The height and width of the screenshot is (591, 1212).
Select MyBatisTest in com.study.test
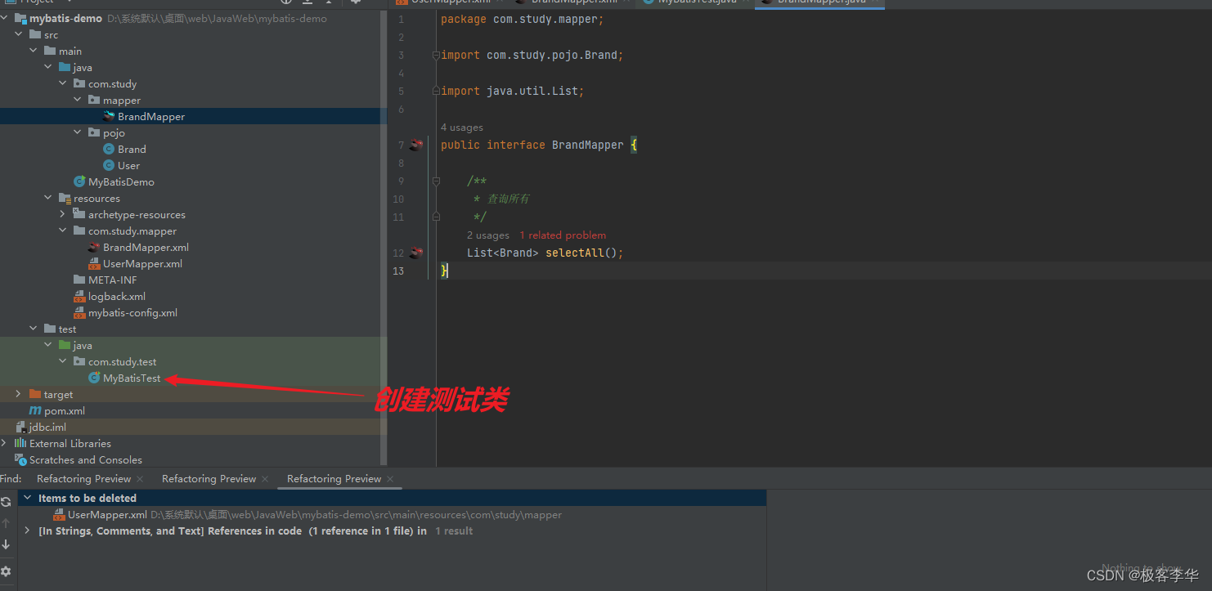click(x=132, y=378)
